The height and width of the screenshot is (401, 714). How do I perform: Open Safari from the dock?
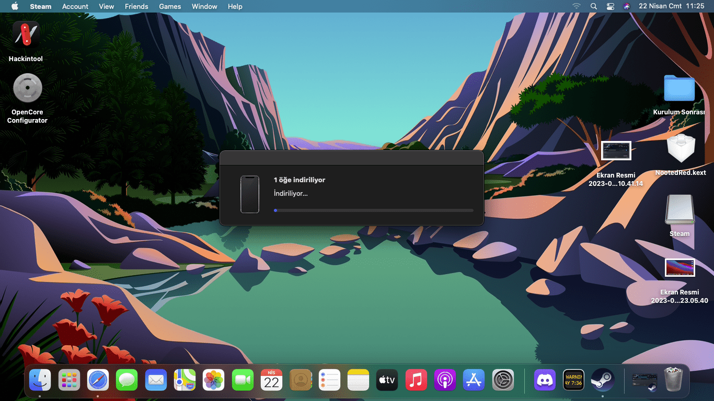click(x=98, y=380)
